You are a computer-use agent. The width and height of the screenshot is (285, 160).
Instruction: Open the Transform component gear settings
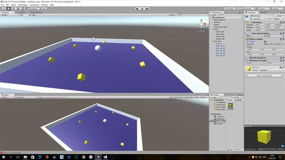[283, 22]
